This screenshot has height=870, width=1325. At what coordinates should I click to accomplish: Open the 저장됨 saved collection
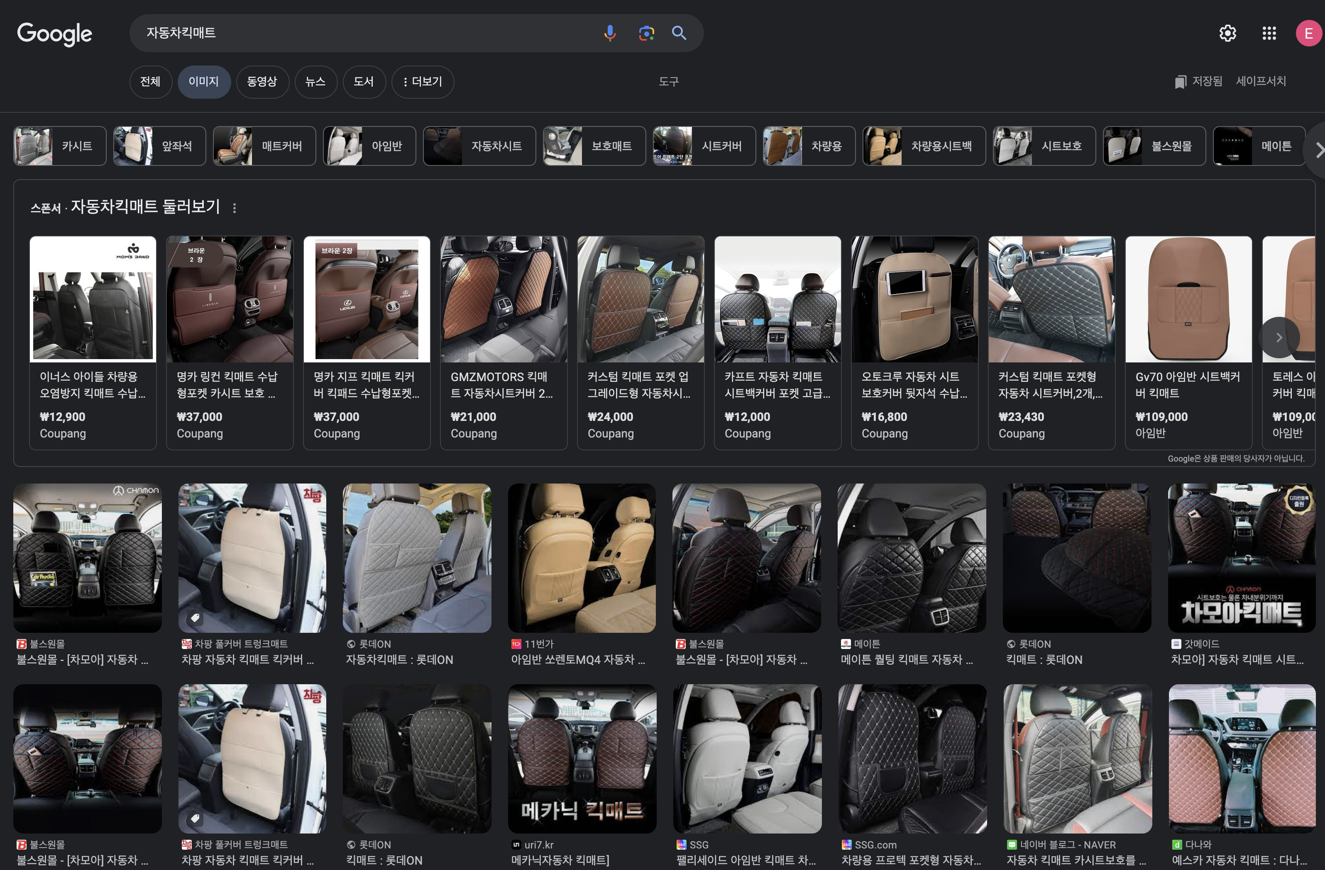coord(1198,81)
